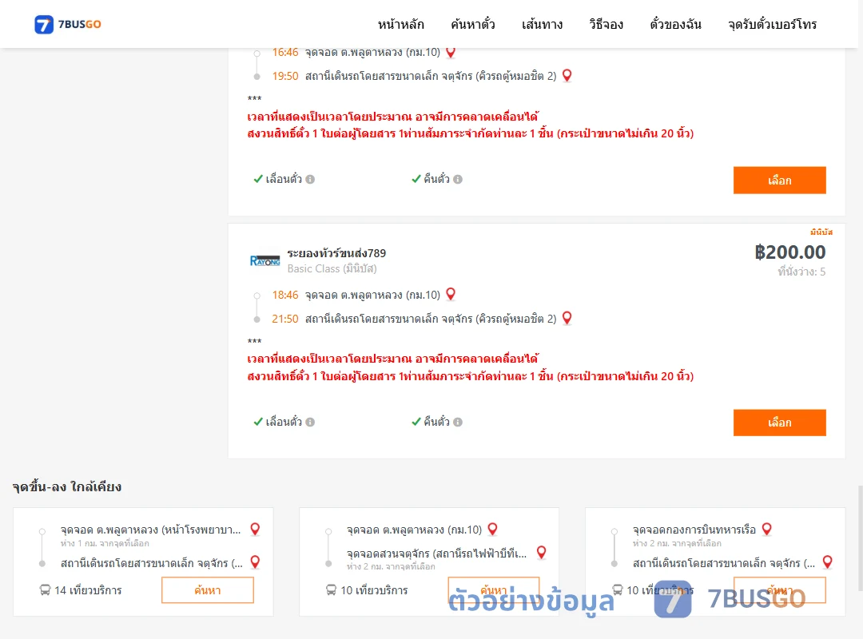Select the ระยองทัวร์ขนส่ง789 trip with เลือก
The height and width of the screenshot is (639, 863).
[x=779, y=423]
